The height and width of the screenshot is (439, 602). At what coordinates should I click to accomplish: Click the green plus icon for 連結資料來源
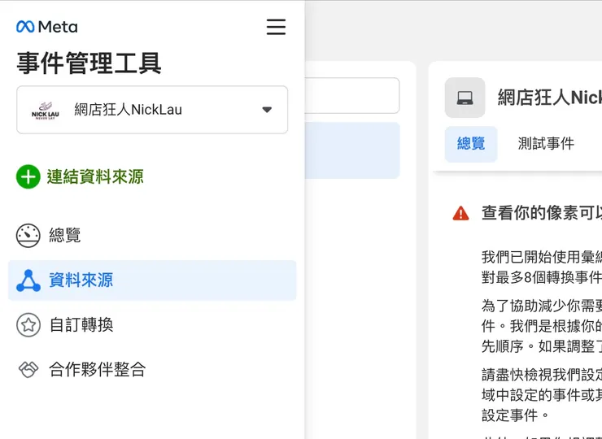pyautogui.click(x=28, y=176)
